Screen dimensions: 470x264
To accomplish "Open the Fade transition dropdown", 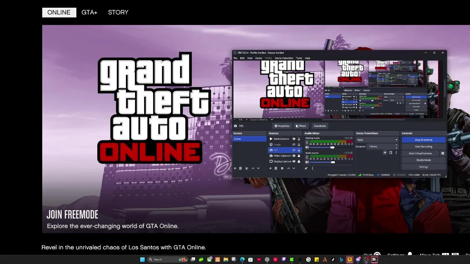I will (377, 140).
